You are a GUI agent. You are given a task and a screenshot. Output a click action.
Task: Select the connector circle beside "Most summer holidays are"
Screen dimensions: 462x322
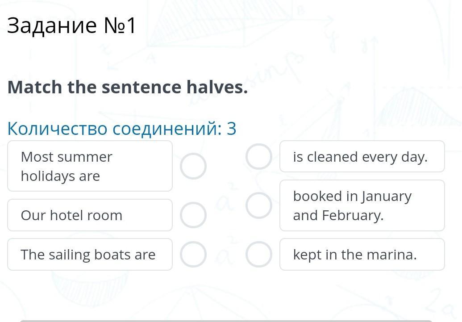(193, 166)
